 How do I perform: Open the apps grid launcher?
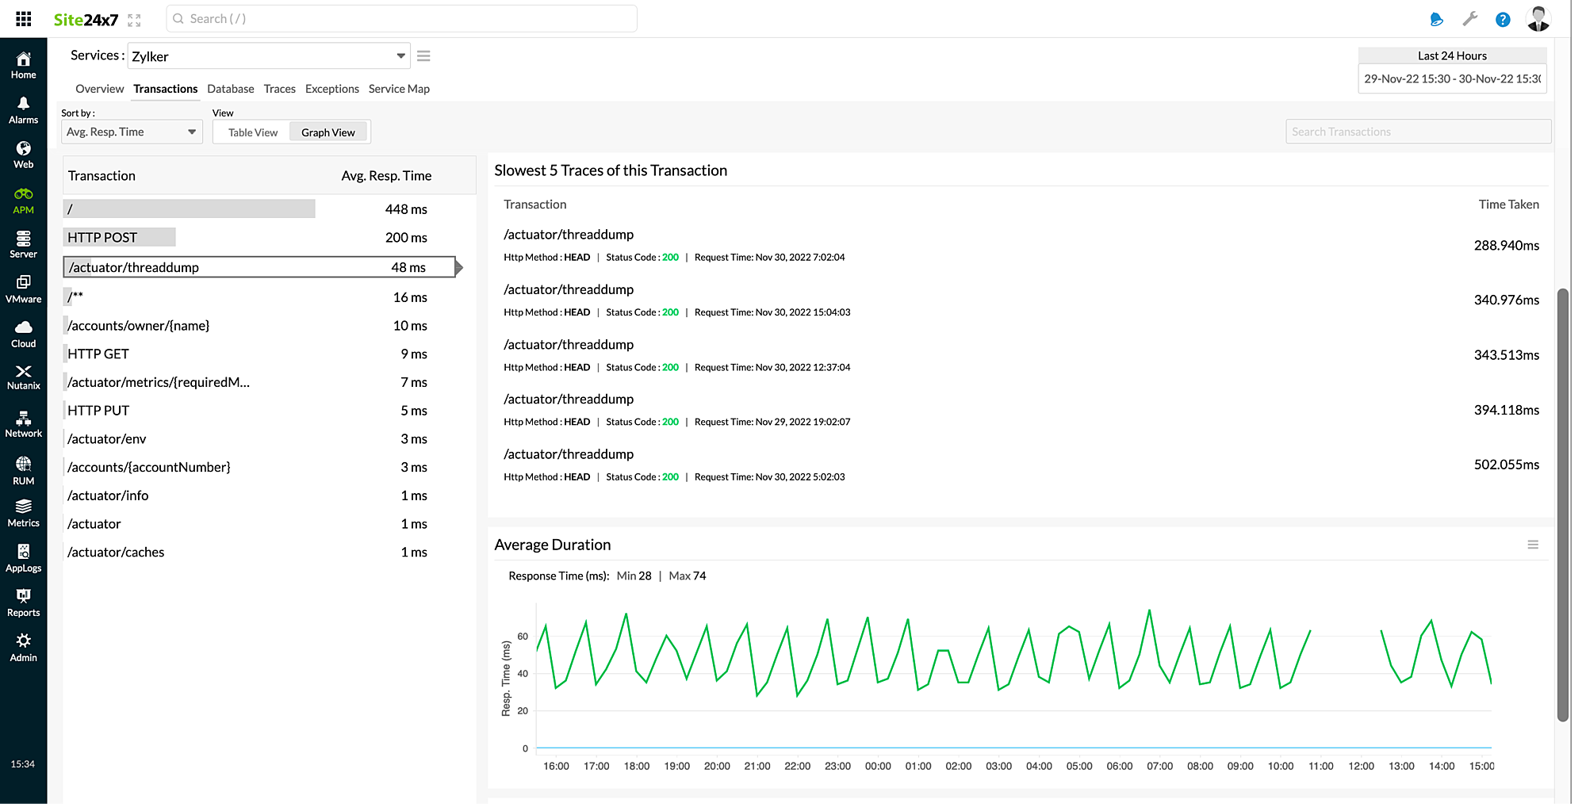coord(22,18)
